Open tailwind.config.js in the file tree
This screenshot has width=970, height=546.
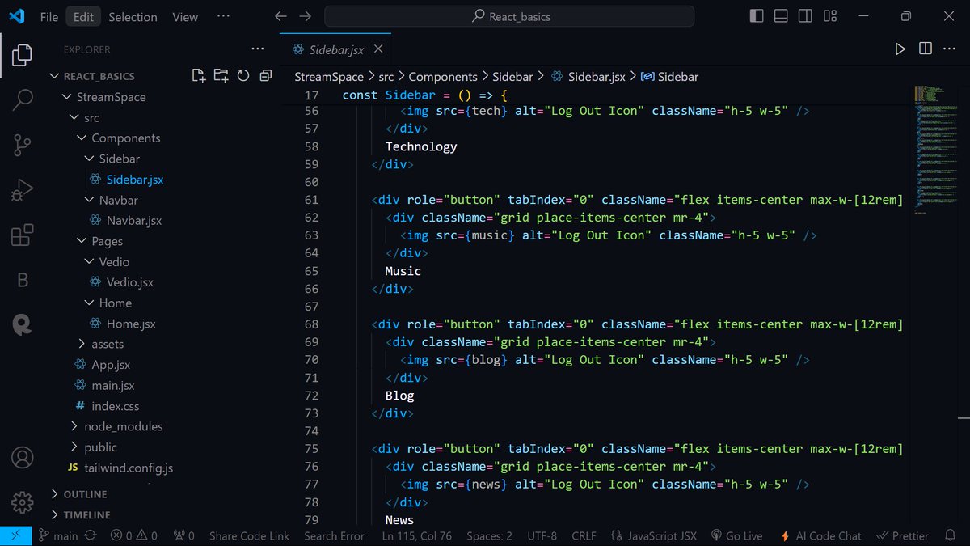tap(129, 468)
